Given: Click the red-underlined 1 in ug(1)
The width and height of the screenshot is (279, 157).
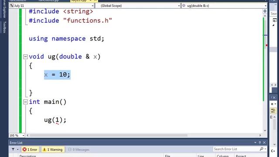Looking at the screenshot, I should 57,120.
